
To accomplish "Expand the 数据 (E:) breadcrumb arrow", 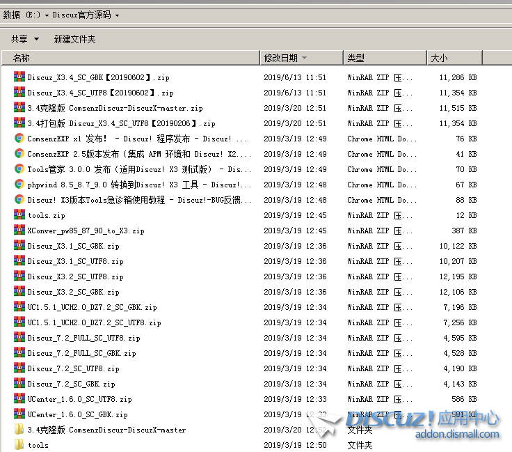I will pyautogui.click(x=47, y=15).
